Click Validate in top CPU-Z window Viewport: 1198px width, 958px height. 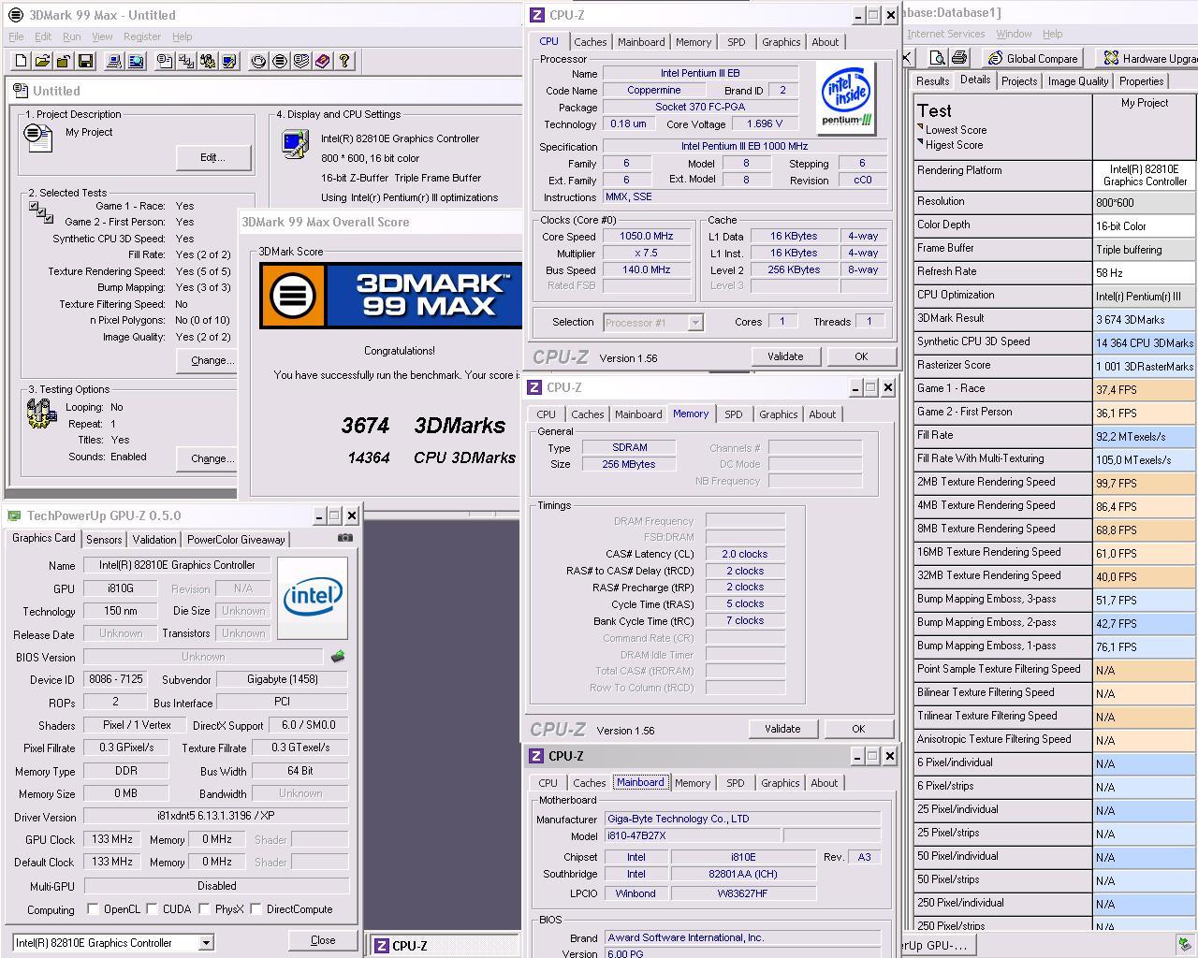tap(785, 356)
